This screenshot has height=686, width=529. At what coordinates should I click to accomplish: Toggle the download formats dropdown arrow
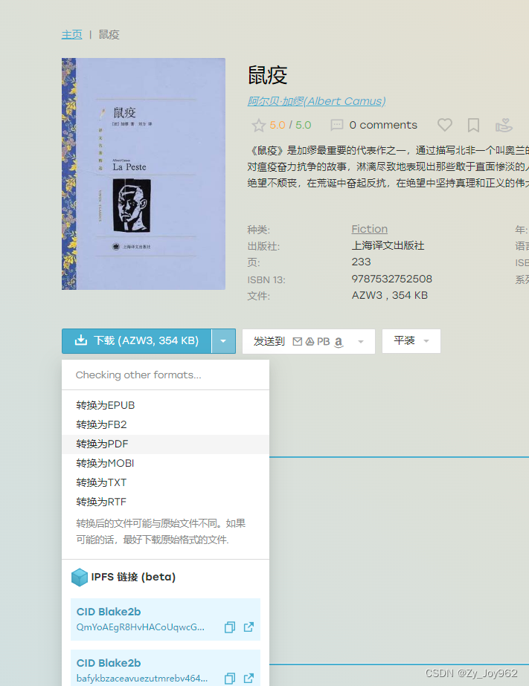[x=223, y=341]
